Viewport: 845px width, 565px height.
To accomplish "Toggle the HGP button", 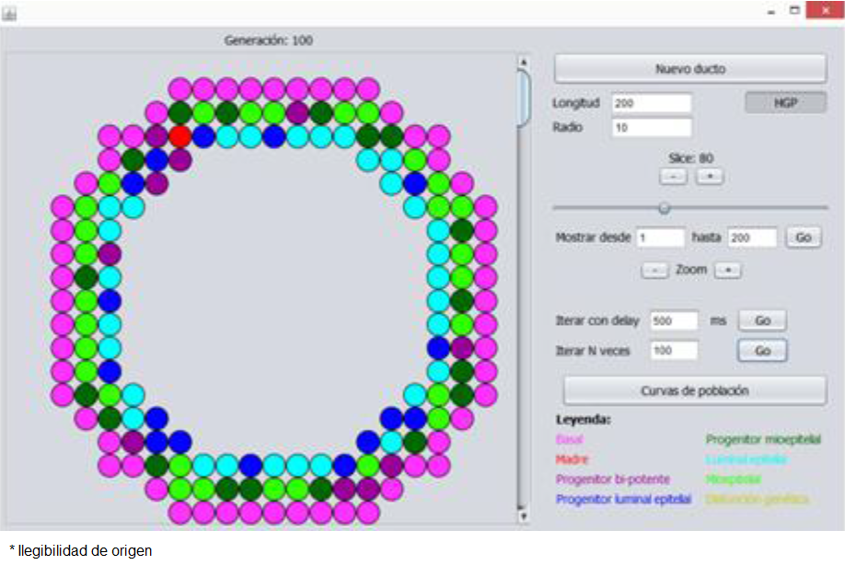I will (x=785, y=103).
